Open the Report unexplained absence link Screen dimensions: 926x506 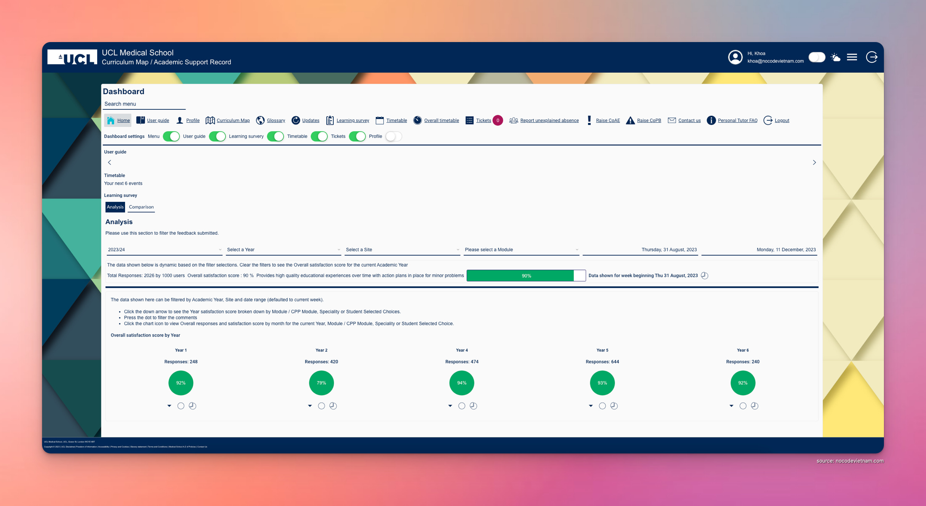coord(549,120)
